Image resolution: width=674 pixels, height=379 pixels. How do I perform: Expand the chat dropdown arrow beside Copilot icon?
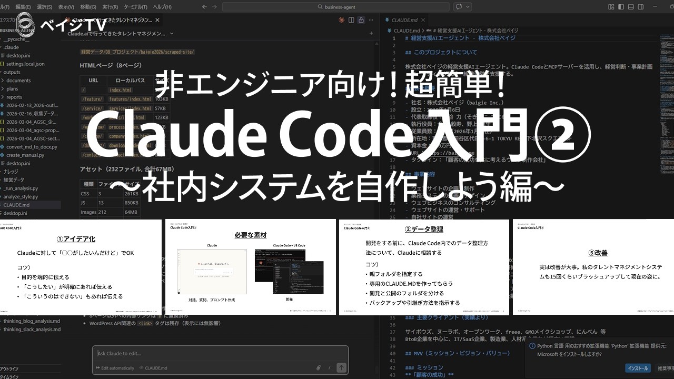click(467, 7)
